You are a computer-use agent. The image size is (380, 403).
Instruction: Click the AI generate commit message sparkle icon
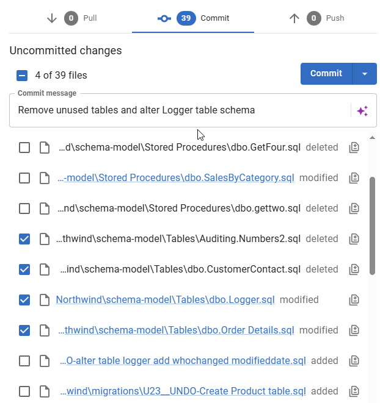pyautogui.click(x=362, y=110)
